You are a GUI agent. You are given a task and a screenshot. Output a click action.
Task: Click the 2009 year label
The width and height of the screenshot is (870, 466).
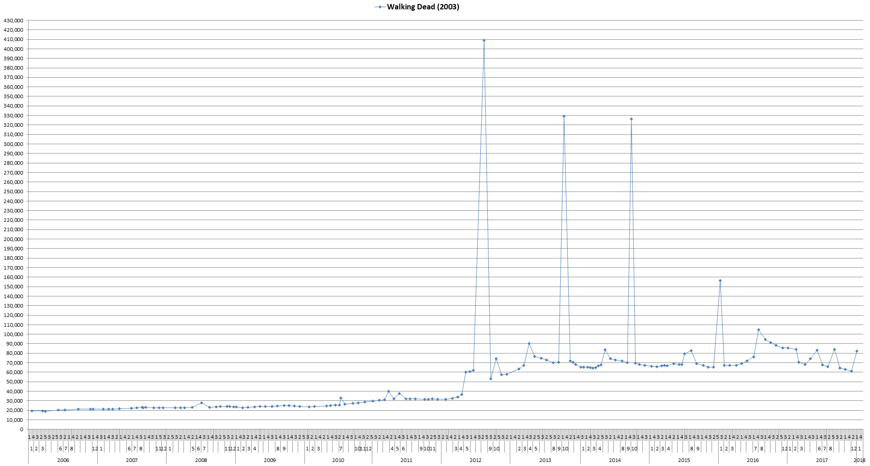pos(270,460)
